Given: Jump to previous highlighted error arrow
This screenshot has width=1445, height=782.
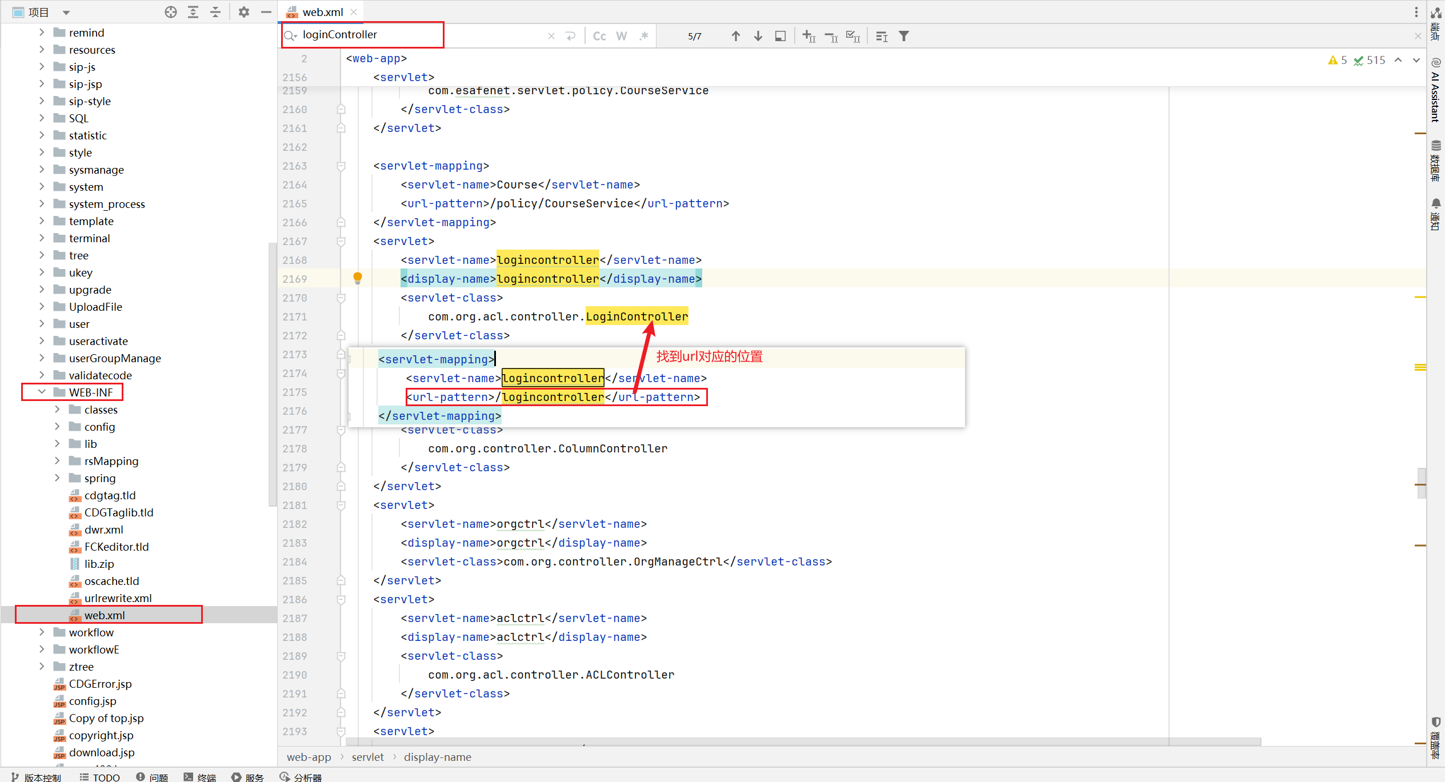Looking at the screenshot, I should pyautogui.click(x=1398, y=60).
